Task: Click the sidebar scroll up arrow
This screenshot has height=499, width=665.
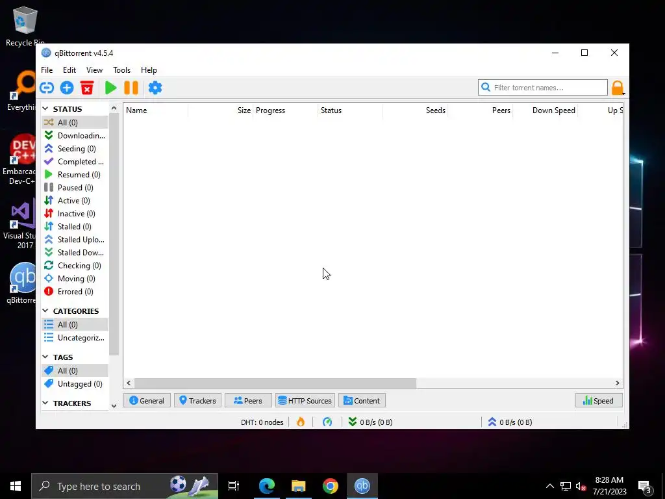Action: coord(114,109)
